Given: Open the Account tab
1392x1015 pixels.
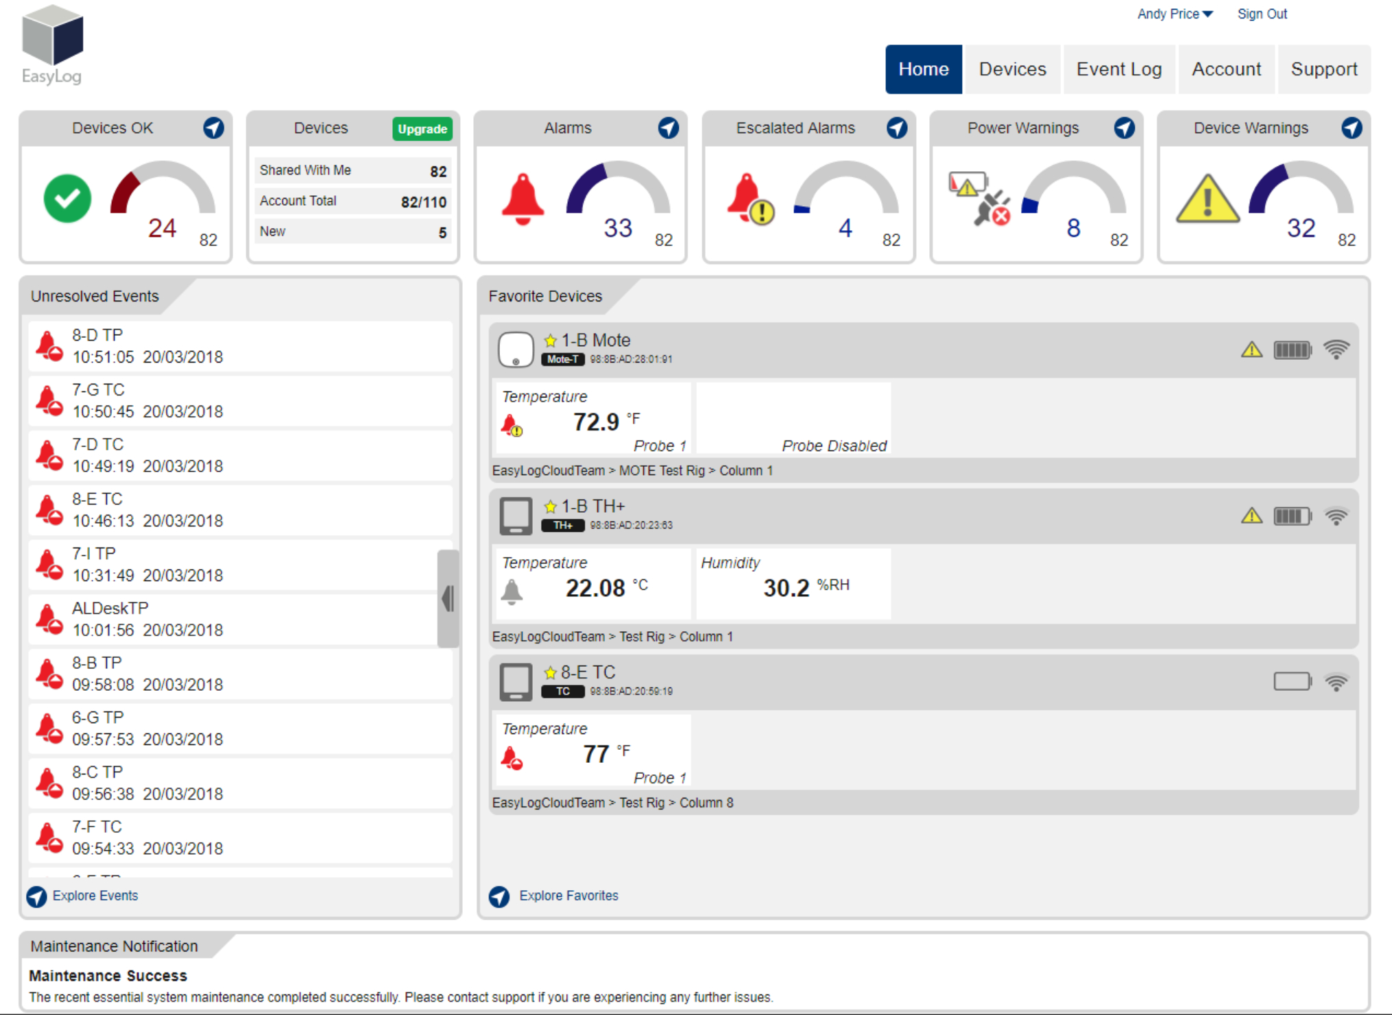Looking at the screenshot, I should (1226, 69).
